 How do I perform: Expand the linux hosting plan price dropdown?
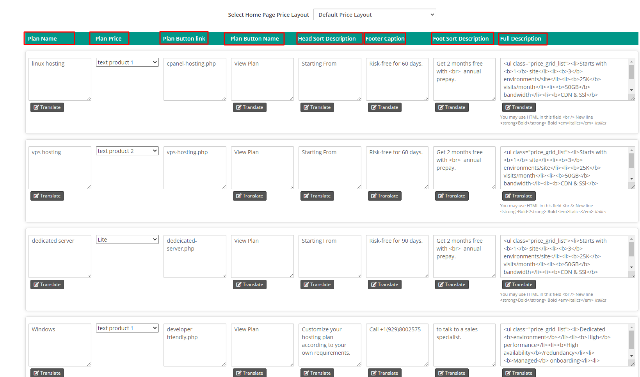click(127, 62)
